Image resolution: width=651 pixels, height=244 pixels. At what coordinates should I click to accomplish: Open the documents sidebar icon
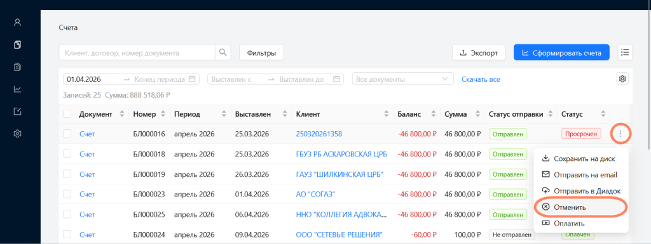[17, 44]
